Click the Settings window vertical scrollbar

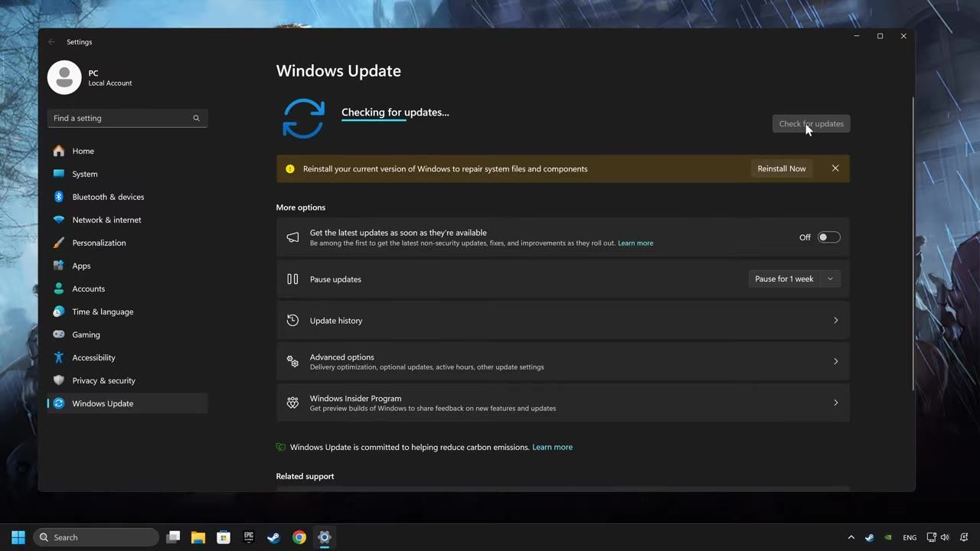[x=912, y=243]
